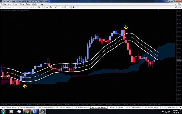Open the File menu
The height and width of the screenshot is (114, 182).
tap(5, 4)
